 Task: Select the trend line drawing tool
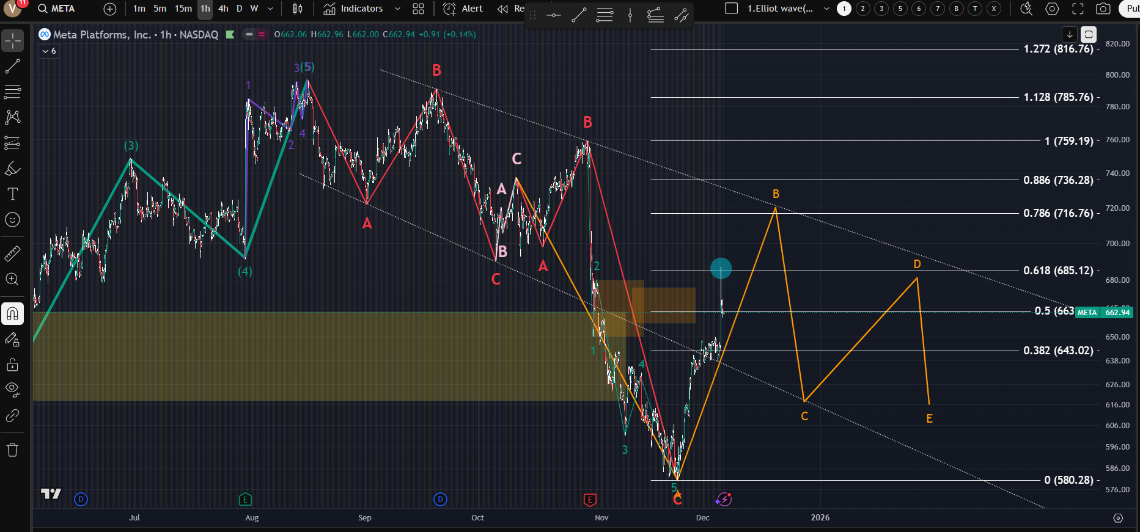(12, 67)
